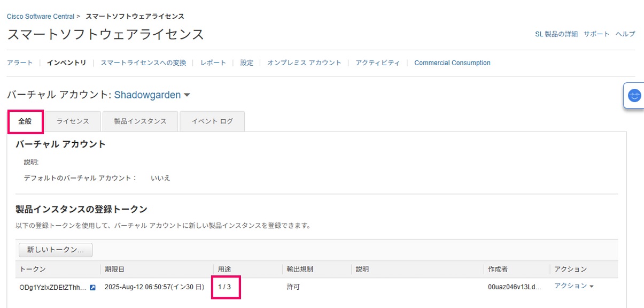Image resolution: width=644 pixels, height=308 pixels.
Task: Select the インベントリ menu item
Action: 66,63
